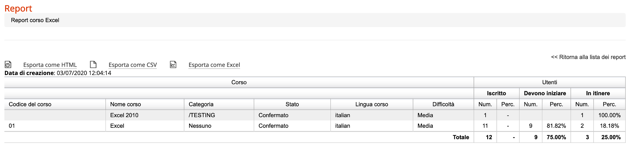627x152 pixels.
Task: Open the Esporta come CSV link
Action: [133, 65]
